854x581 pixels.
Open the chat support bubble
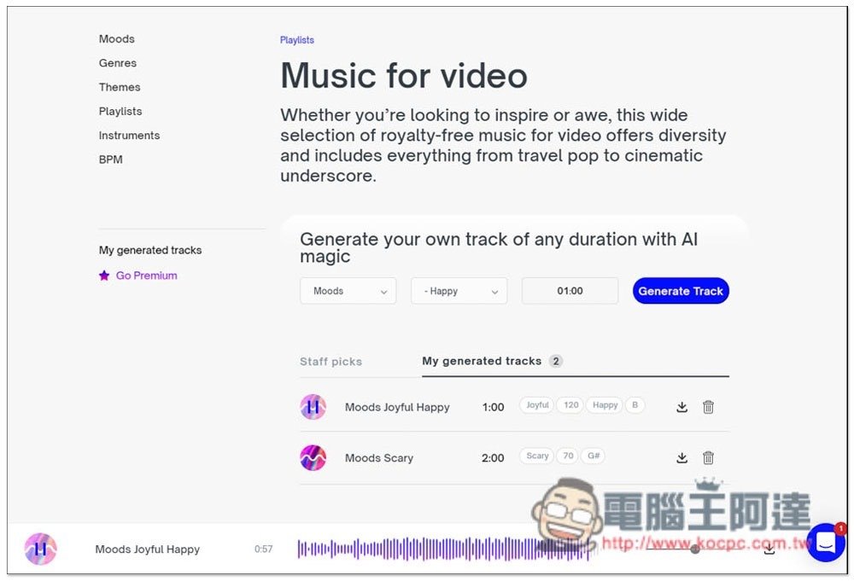[x=825, y=543]
